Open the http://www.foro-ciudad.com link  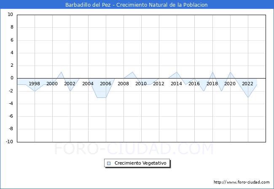242,182
